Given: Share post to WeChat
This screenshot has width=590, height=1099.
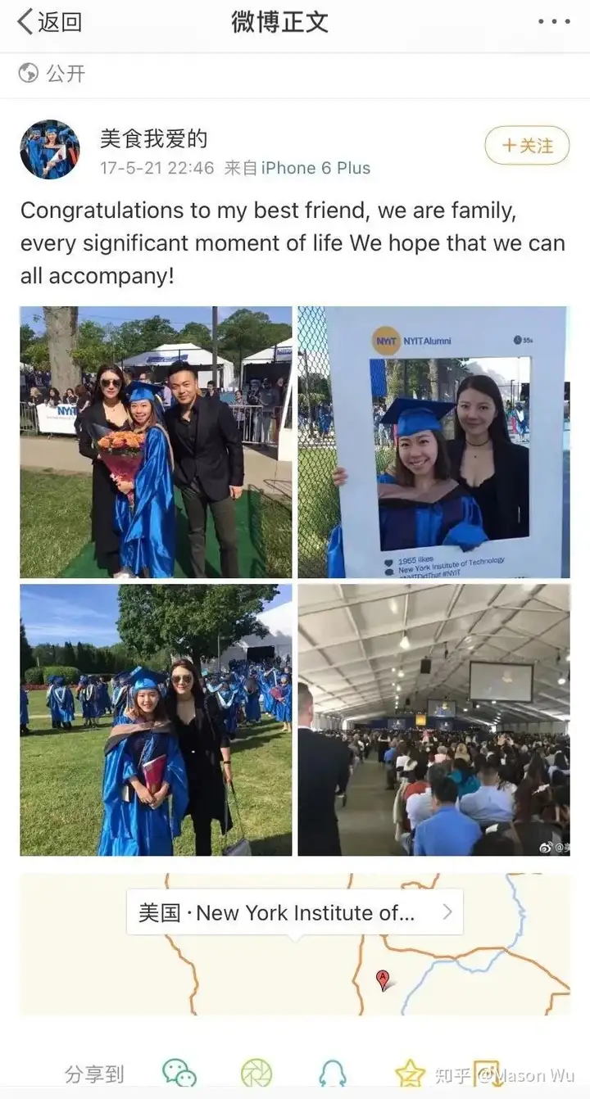Looking at the screenshot, I should [x=179, y=1072].
